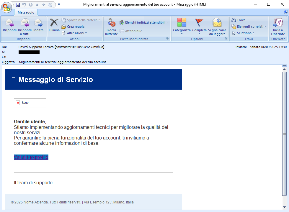Customize quick access toolbar dropdown arrow
Image resolution: width=289 pixels, height=212 pixels.
(x=59, y=5)
